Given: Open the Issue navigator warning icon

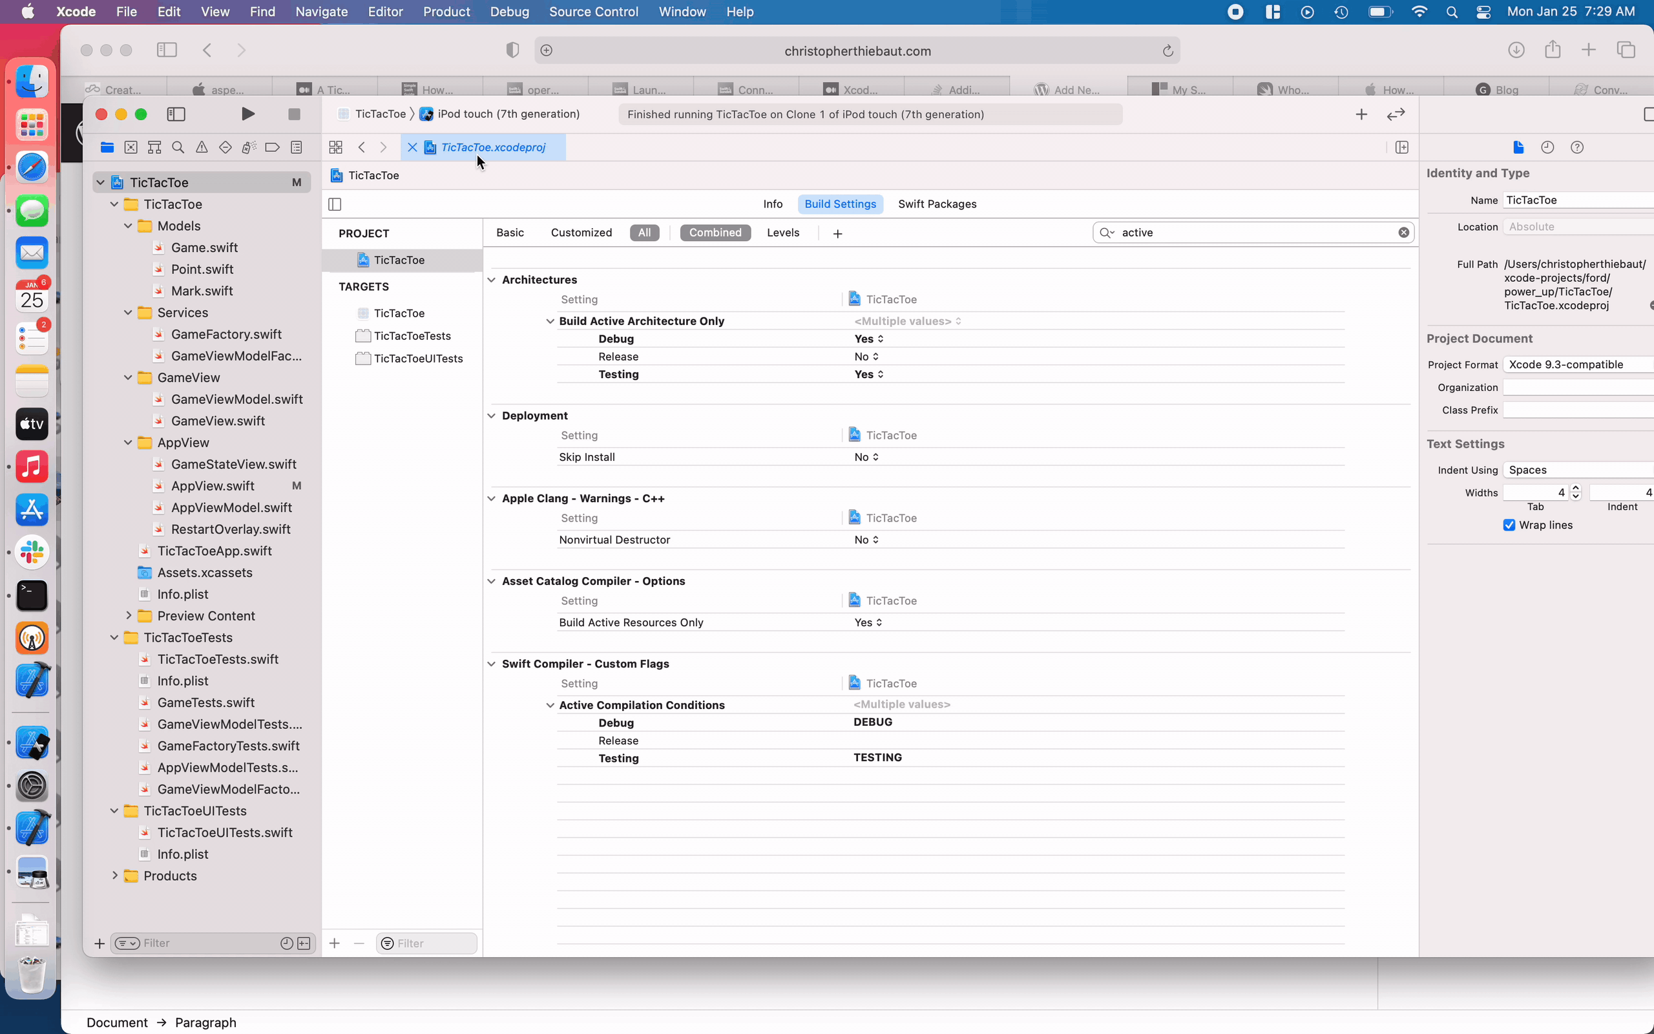Looking at the screenshot, I should [x=202, y=147].
